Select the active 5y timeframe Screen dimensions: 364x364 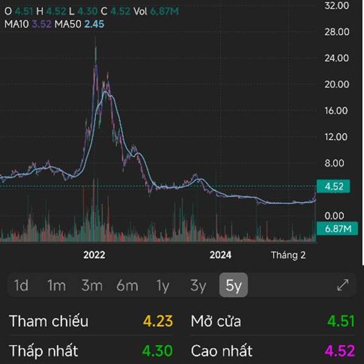[x=234, y=285]
